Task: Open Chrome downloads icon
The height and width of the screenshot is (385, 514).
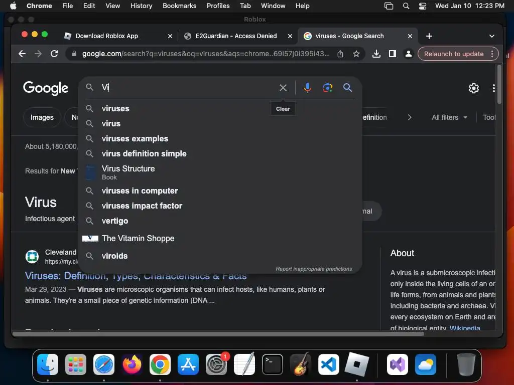Action: tap(376, 54)
